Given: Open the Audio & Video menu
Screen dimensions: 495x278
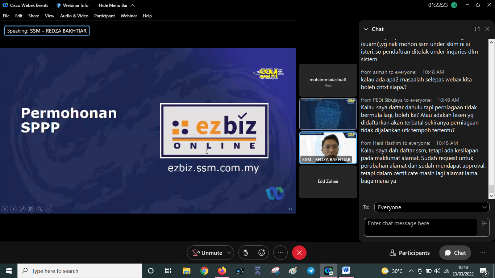Looking at the screenshot, I should point(74,16).
